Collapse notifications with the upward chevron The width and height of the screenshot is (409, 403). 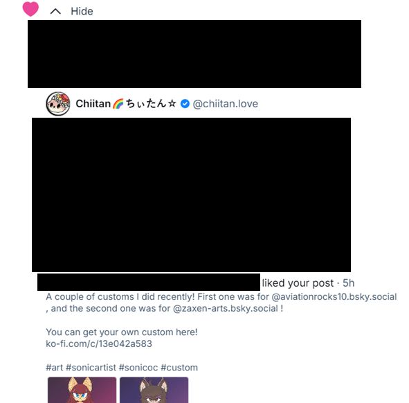tap(55, 11)
